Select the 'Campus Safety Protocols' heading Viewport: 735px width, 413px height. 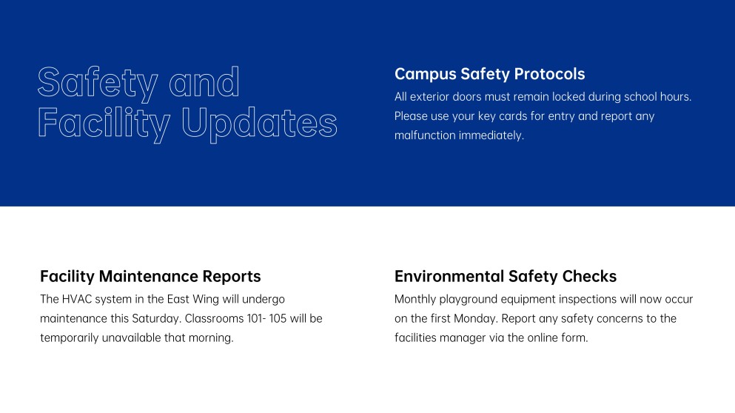pyautogui.click(x=489, y=74)
